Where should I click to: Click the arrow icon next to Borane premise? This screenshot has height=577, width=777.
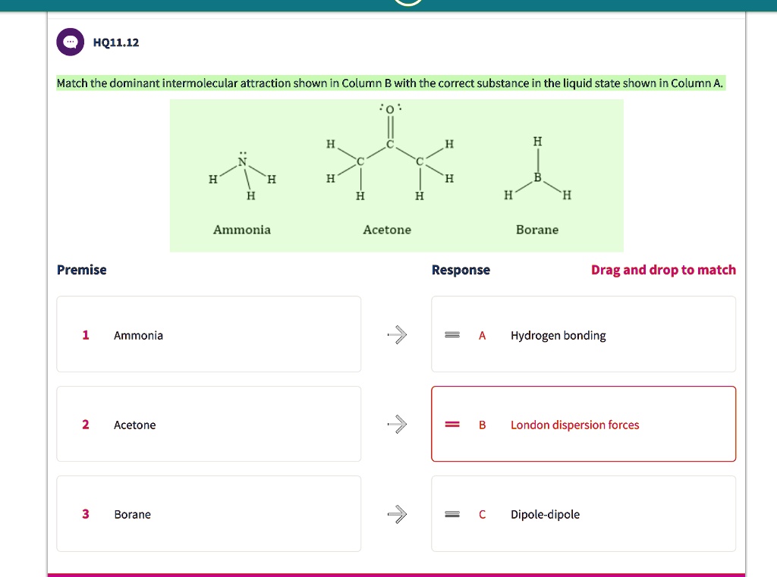[398, 513]
